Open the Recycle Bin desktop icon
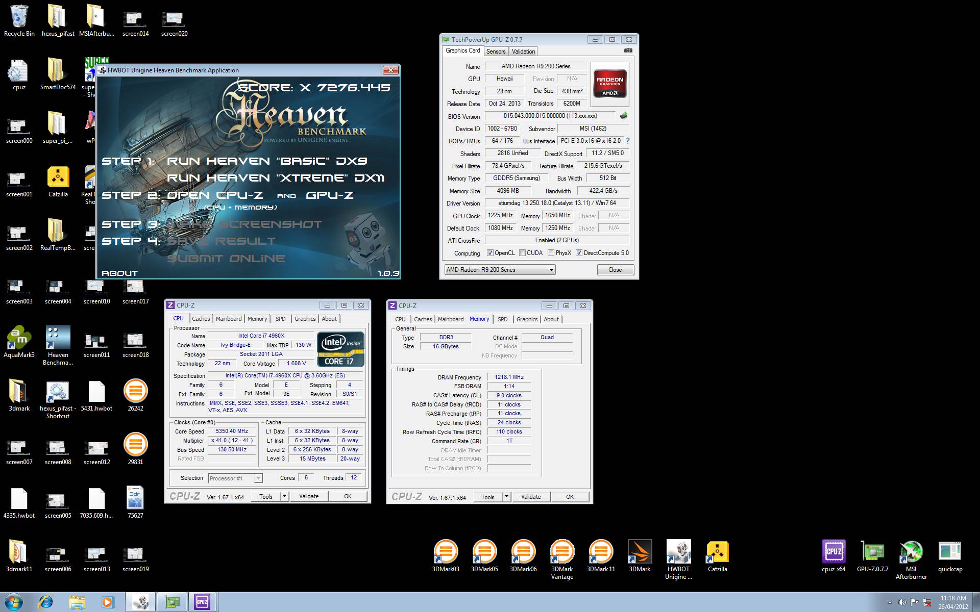 pos(19,20)
